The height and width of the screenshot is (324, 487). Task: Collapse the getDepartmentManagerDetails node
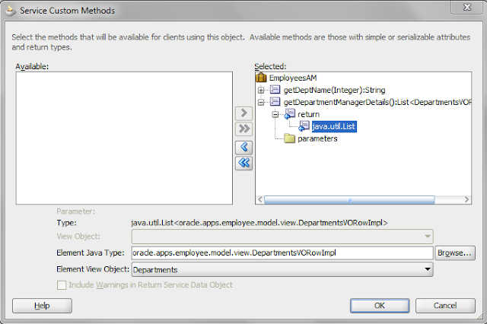[x=261, y=102]
